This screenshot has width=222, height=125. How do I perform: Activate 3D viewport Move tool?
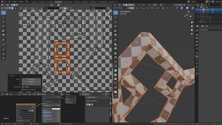pyautogui.click(x=116, y=22)
